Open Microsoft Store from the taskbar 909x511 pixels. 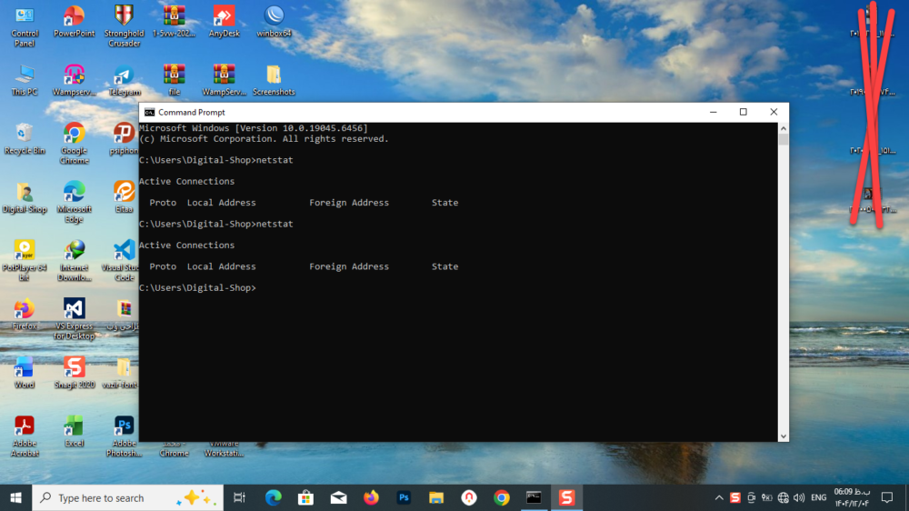[x=305, y=497]
